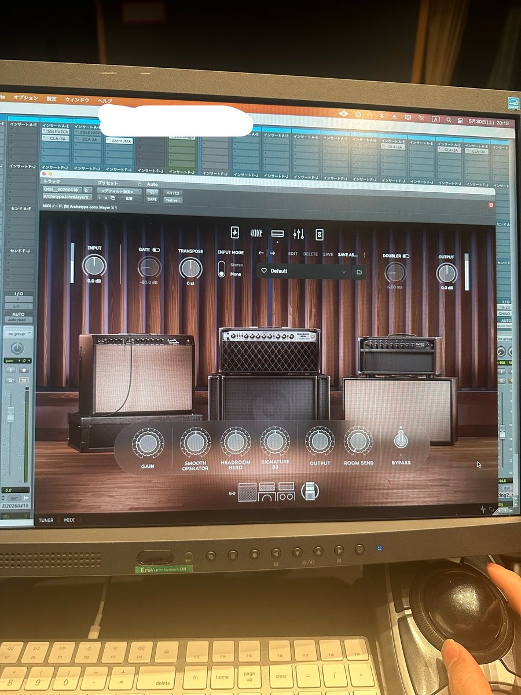Open the three-dot preset options menu
Screen dimensions: 521x695
point(364,255)
